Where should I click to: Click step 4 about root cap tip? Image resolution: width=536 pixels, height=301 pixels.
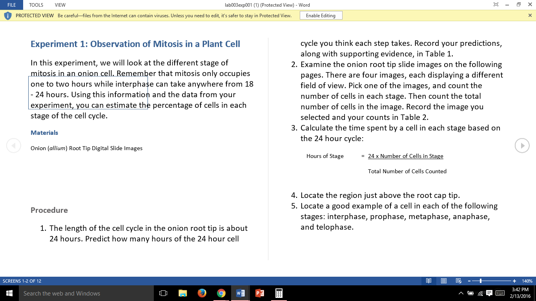click(x=376, y=195)
